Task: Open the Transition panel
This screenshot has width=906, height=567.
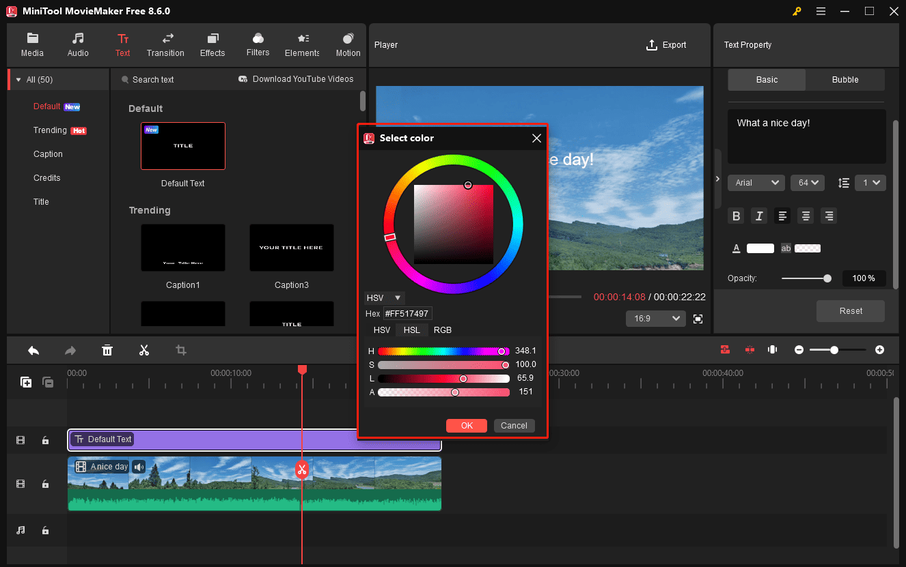Action: click(165, 45)
